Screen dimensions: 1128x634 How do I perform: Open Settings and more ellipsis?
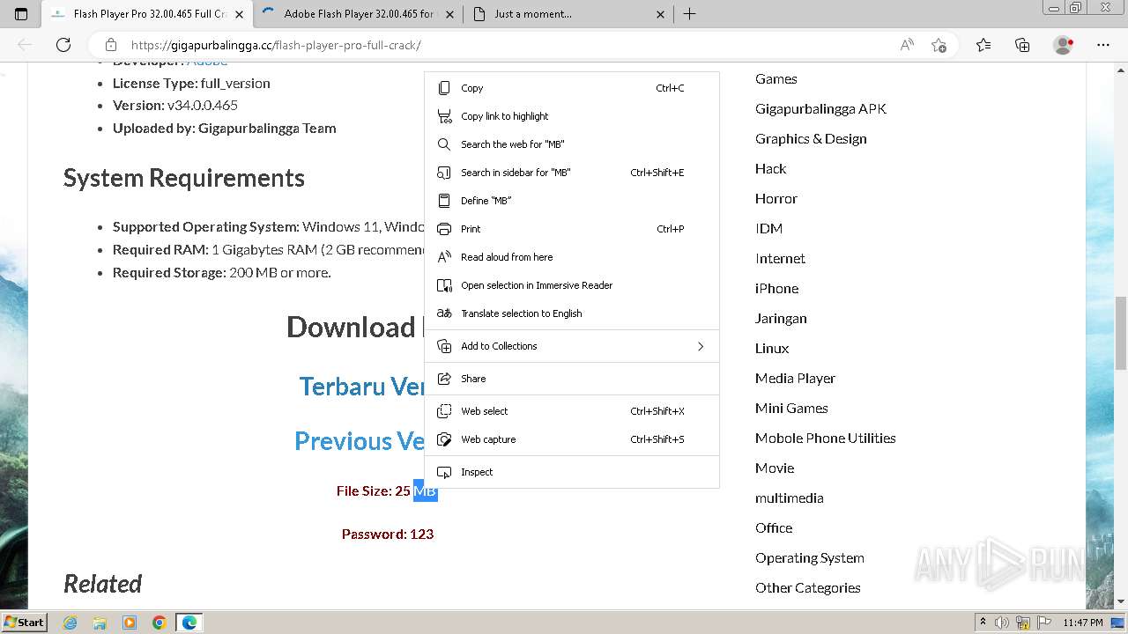1103,45
